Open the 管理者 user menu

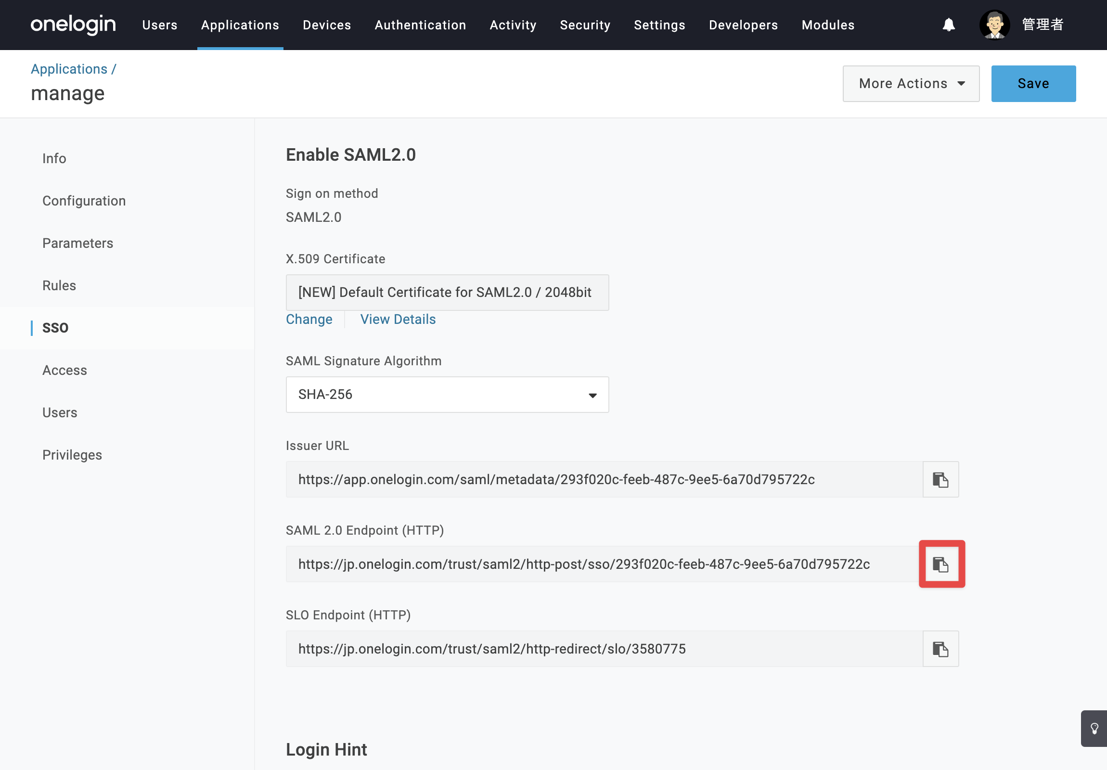pos(1043,25)
